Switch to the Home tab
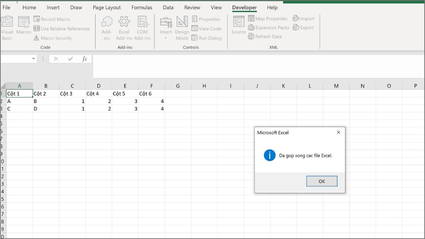Image resolution: width=425 pixels, height=239 pixels. [x=29, y=7]
